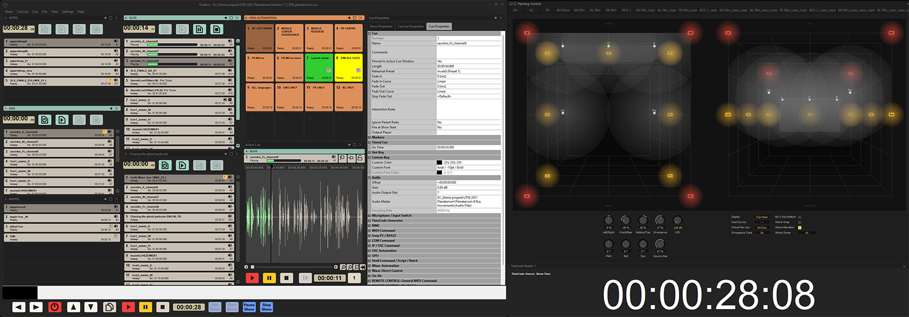Click stop square button in bottom transport bar
The image size is (909, 317).
162,307
